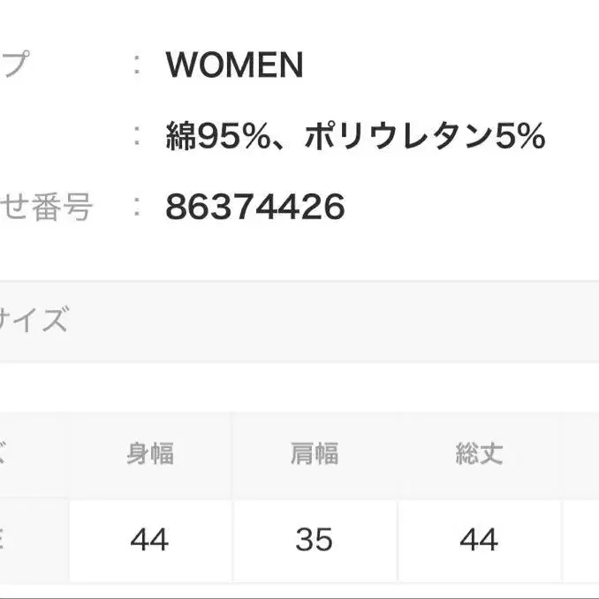Click the leftmost partial cell in size values row
599x599 pixels.
[31, 539]
